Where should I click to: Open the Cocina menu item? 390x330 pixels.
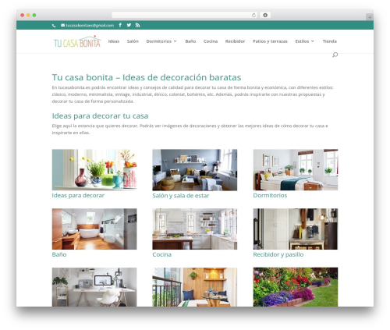[211, 41]
